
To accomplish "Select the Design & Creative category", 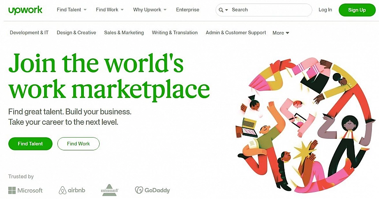I will tap(76, 32).
